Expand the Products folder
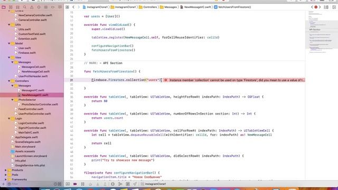 6,170
